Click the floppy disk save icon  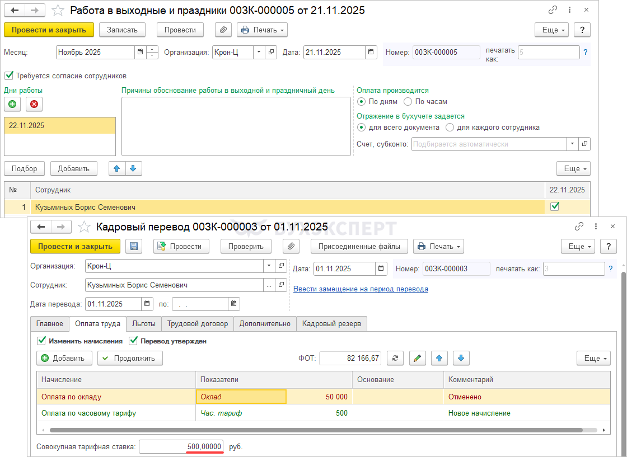(134, 246)
